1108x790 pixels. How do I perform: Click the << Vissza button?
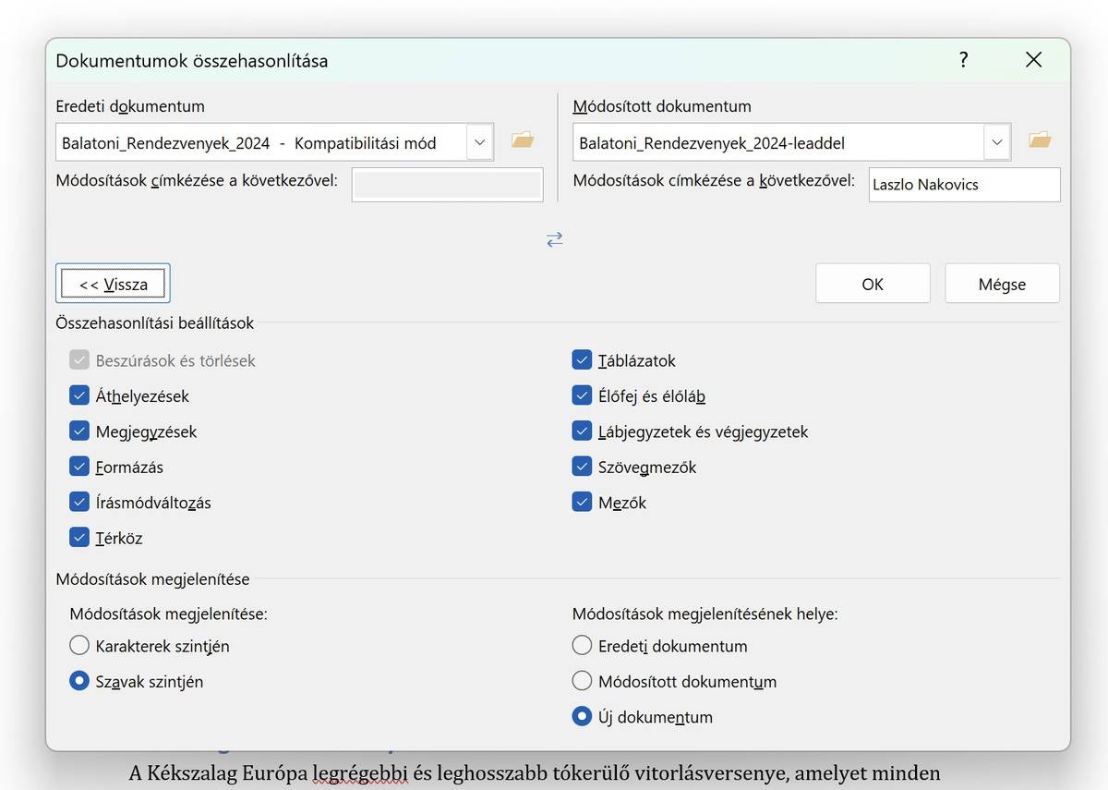[113, 284]
